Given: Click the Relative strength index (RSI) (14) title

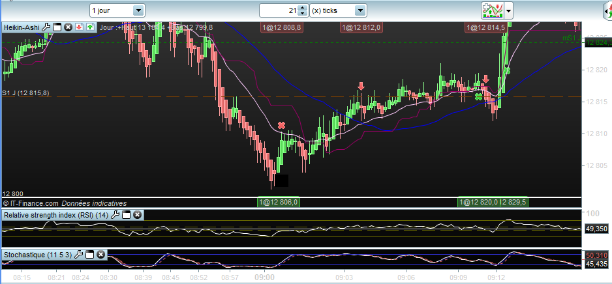Looking at the screenshot, I should [x=56, y=215].
